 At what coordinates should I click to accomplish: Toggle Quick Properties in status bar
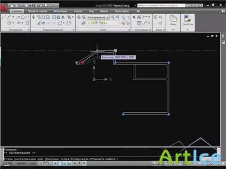(84, 163)
